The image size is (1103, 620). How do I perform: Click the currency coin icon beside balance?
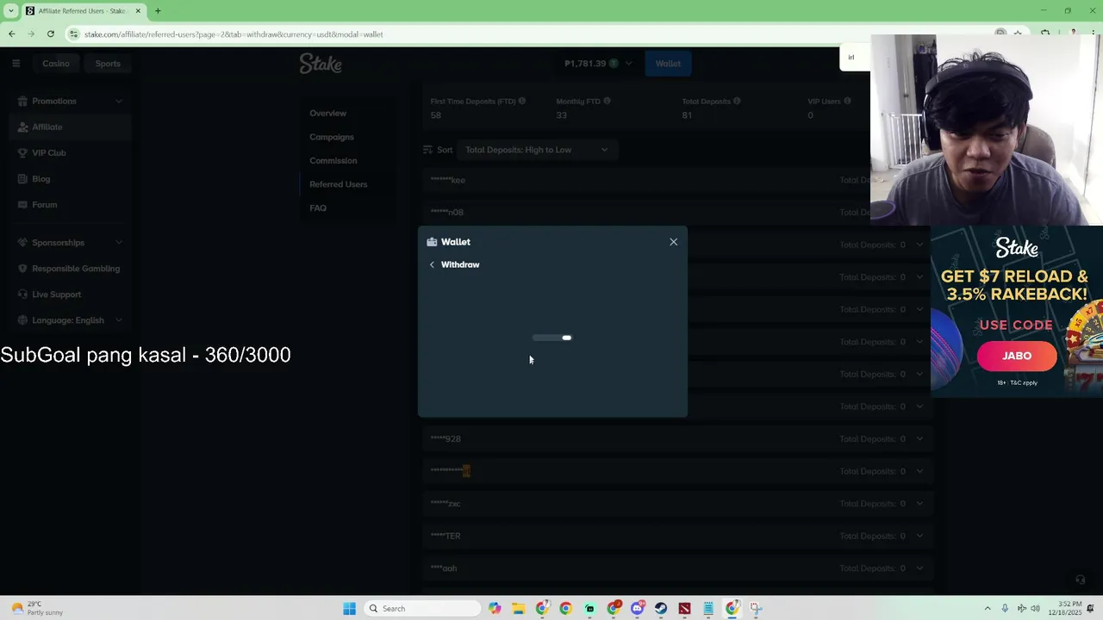(614, 63)
